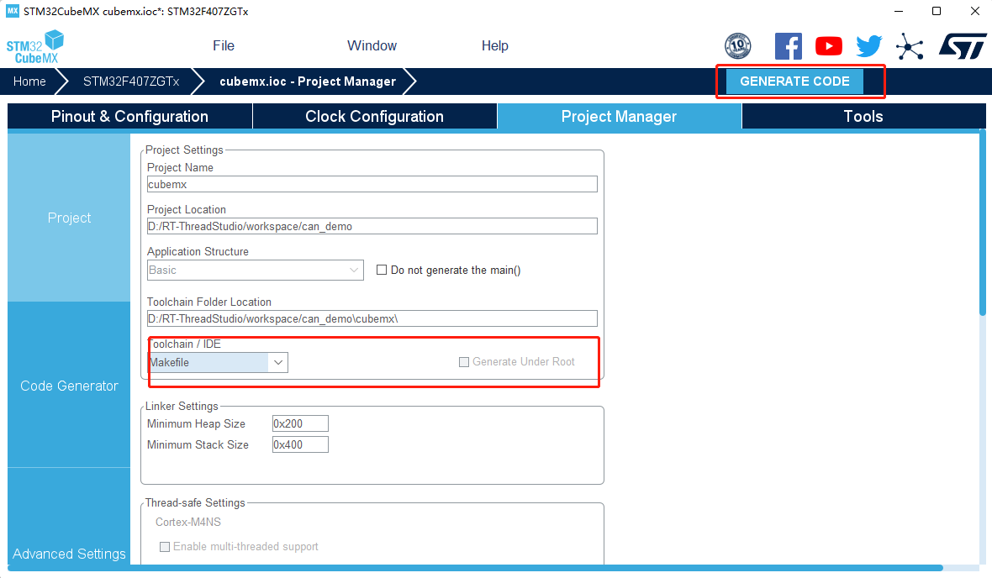Open the YouTube icon link
Image resolution: width=992 pixels, height=578 pixels.
829,46
